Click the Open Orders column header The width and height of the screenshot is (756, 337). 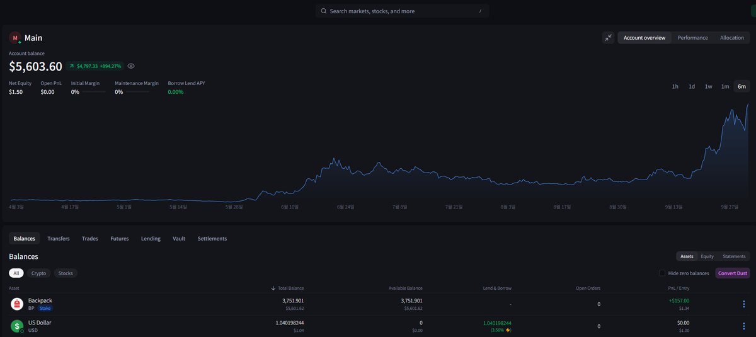pyautogui.click(x=588, y=288)
